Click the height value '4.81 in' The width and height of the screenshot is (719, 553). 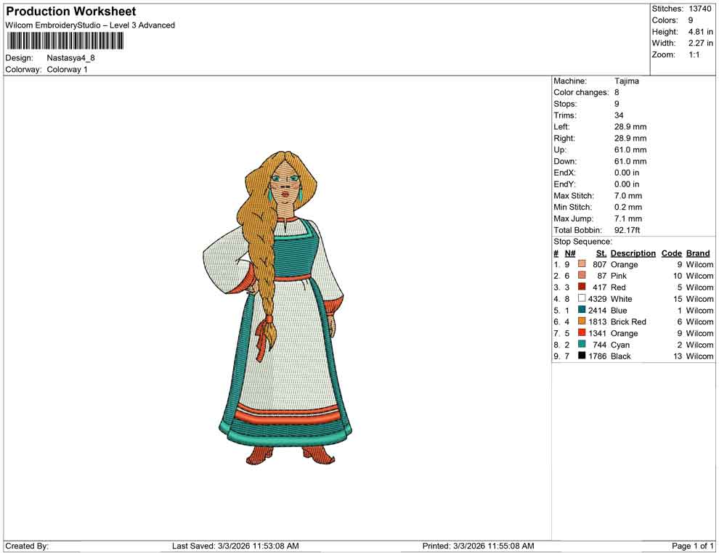coord(701,32)
